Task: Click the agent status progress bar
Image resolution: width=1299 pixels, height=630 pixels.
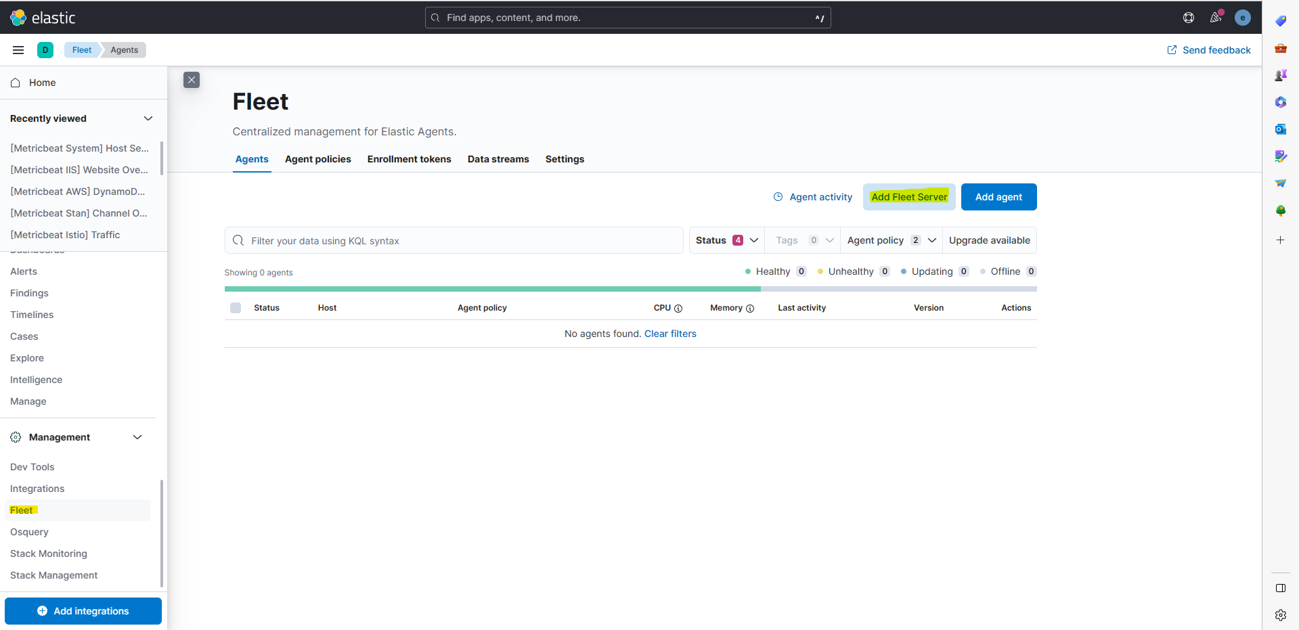Action: click(630, 289)
